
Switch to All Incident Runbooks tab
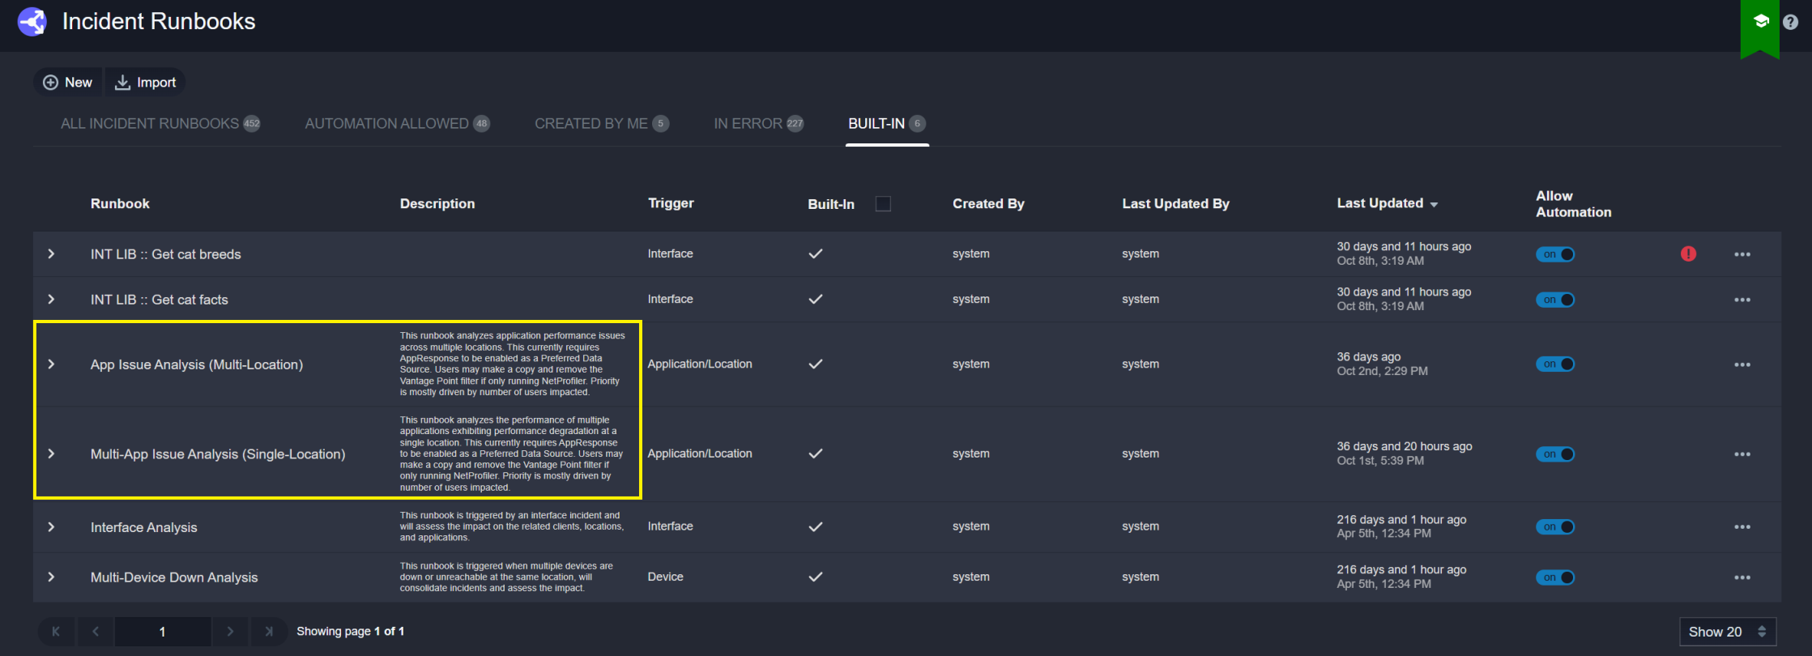coord(160,124)
